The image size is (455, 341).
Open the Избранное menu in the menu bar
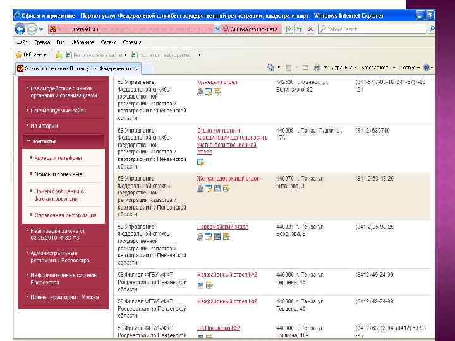[x=83, y=42]
